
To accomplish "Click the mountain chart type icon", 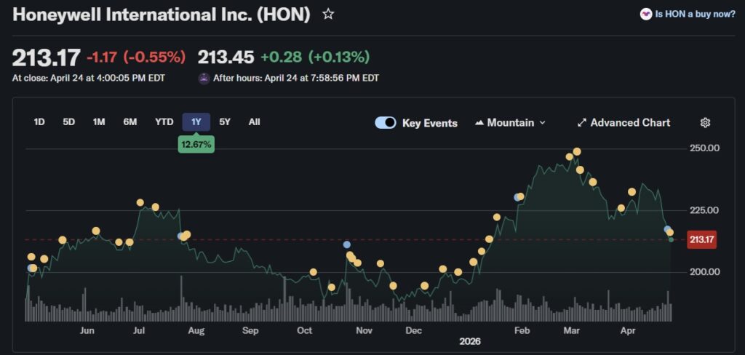I will [479, 123].
